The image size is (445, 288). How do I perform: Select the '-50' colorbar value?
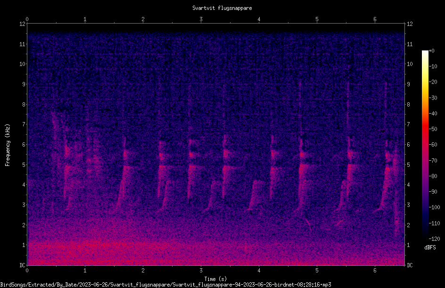(433, 129)
